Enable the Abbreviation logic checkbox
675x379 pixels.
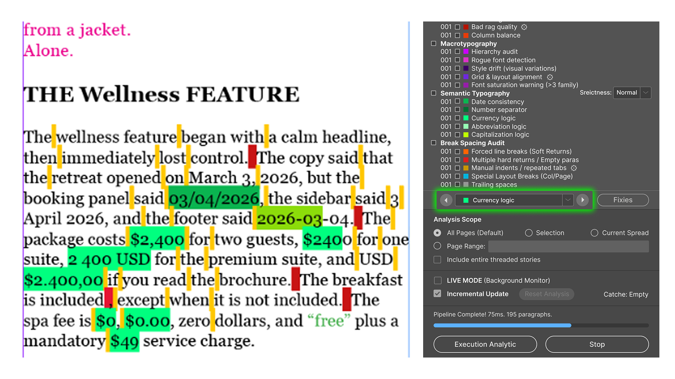pos(457,127)
